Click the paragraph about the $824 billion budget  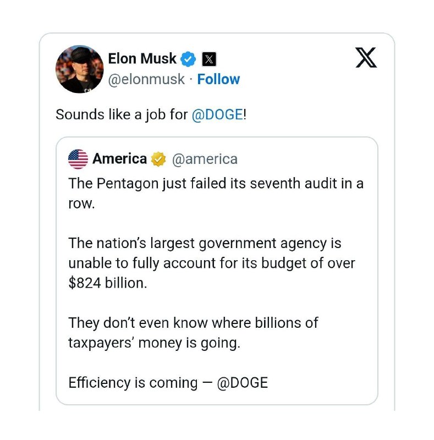click(x=212, y=262)
